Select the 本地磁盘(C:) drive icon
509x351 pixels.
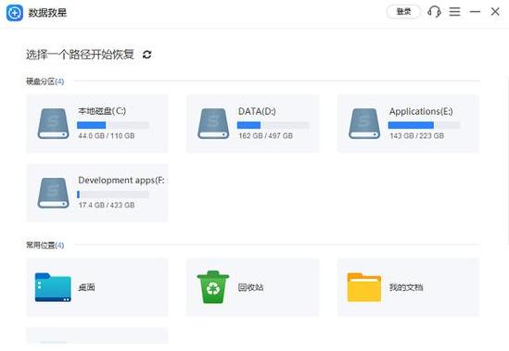pos(53,123)
